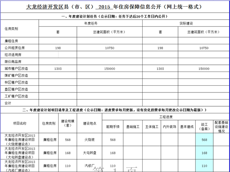Select the 竣工(备案) column header
This screenshot has width=230, height=172.
204,127
